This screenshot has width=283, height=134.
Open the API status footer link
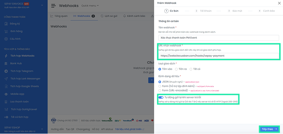click(107, 129)
